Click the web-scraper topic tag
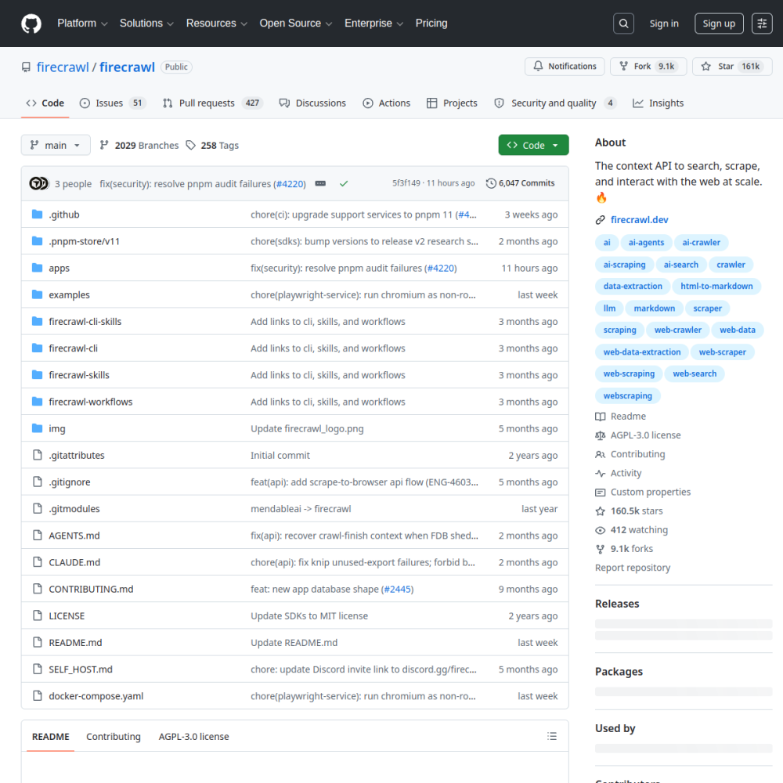This screenshot has height=783, width=783. pyautogui.click(x=722, y=352)
